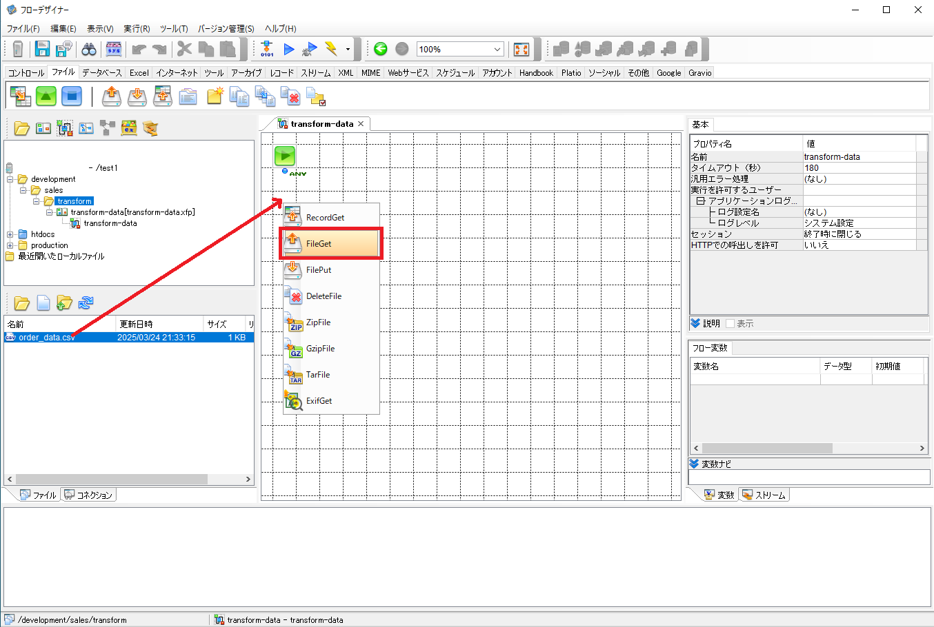This screenshot has width=934, height=627.
Task: Collapse the 説明 section chevron
Action: tap(695, 323)
